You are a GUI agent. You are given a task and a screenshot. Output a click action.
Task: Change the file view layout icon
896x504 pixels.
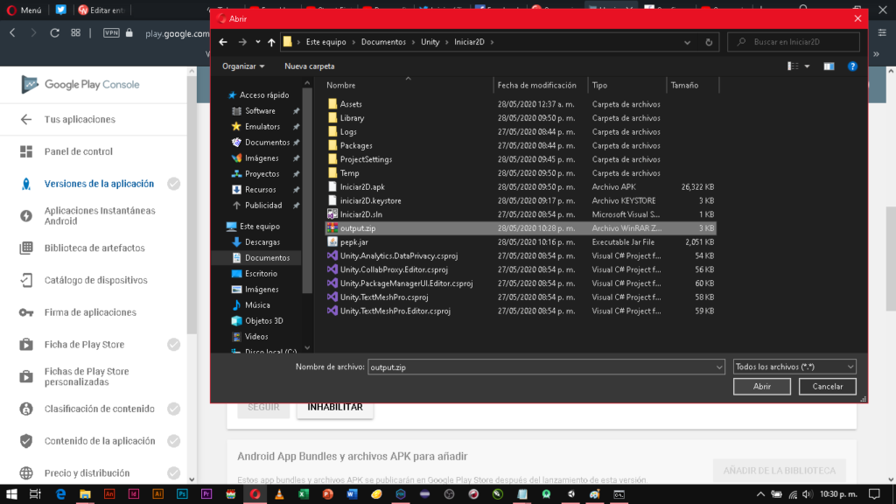point(793,66)
